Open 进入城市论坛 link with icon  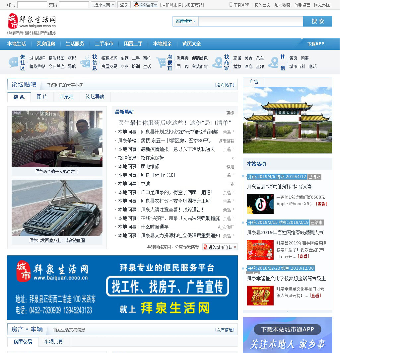tap(220, 247)
